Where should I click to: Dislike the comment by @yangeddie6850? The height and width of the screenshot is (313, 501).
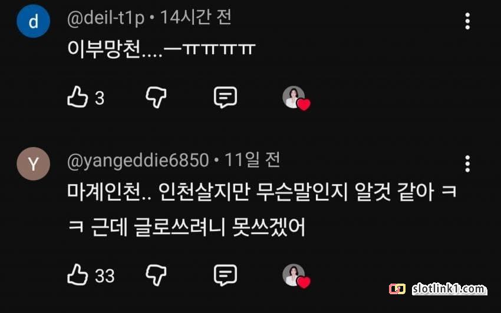click(156, 275)
